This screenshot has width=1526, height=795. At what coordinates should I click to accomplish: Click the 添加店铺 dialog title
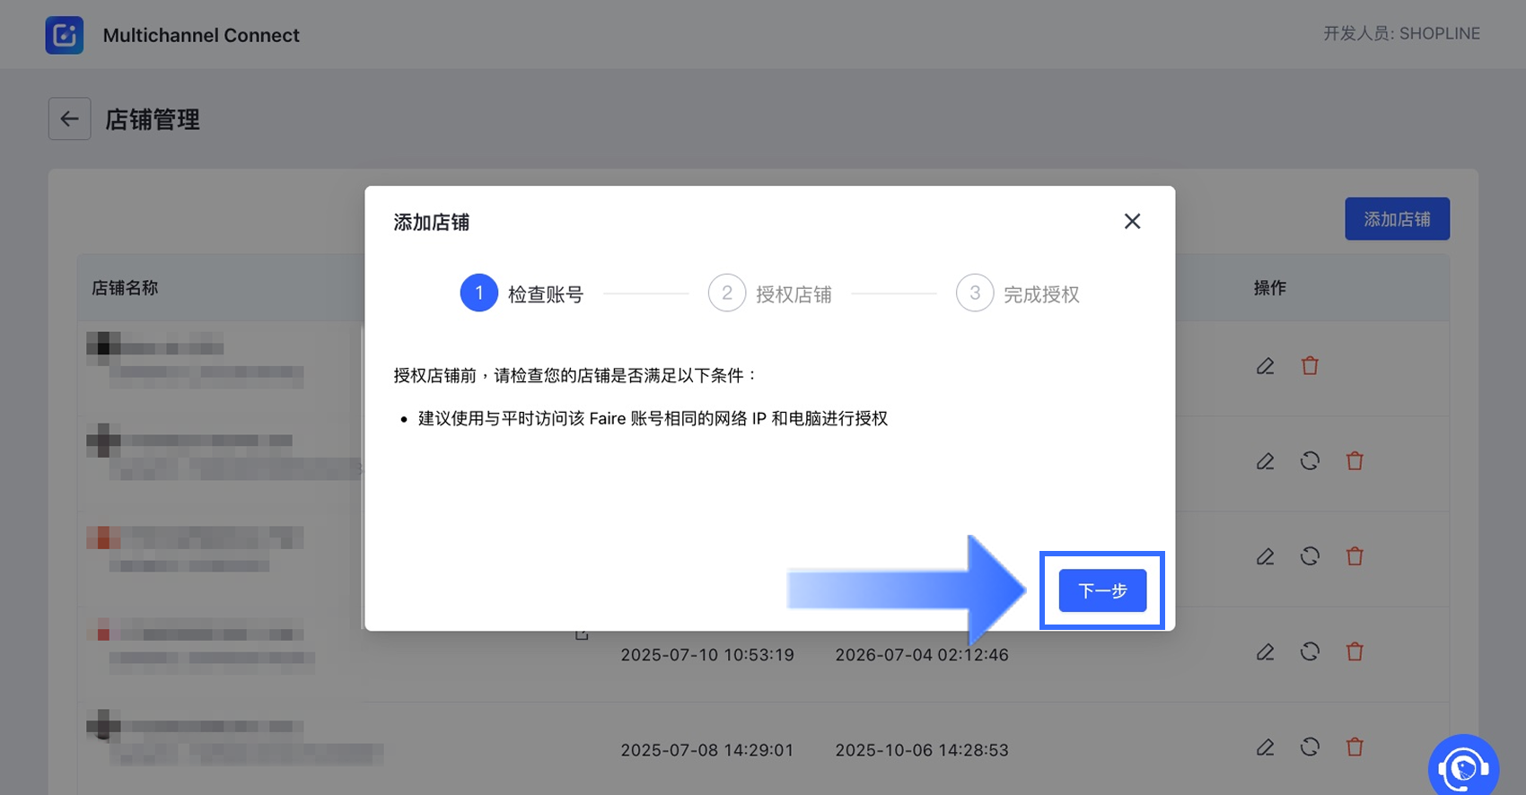(x=431, y=223)
